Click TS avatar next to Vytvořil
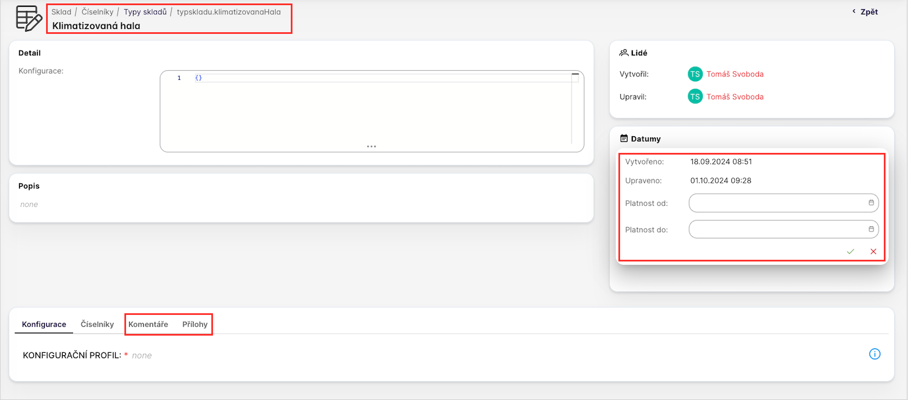This screenshot has height=400, width=908. click(695, 74)
